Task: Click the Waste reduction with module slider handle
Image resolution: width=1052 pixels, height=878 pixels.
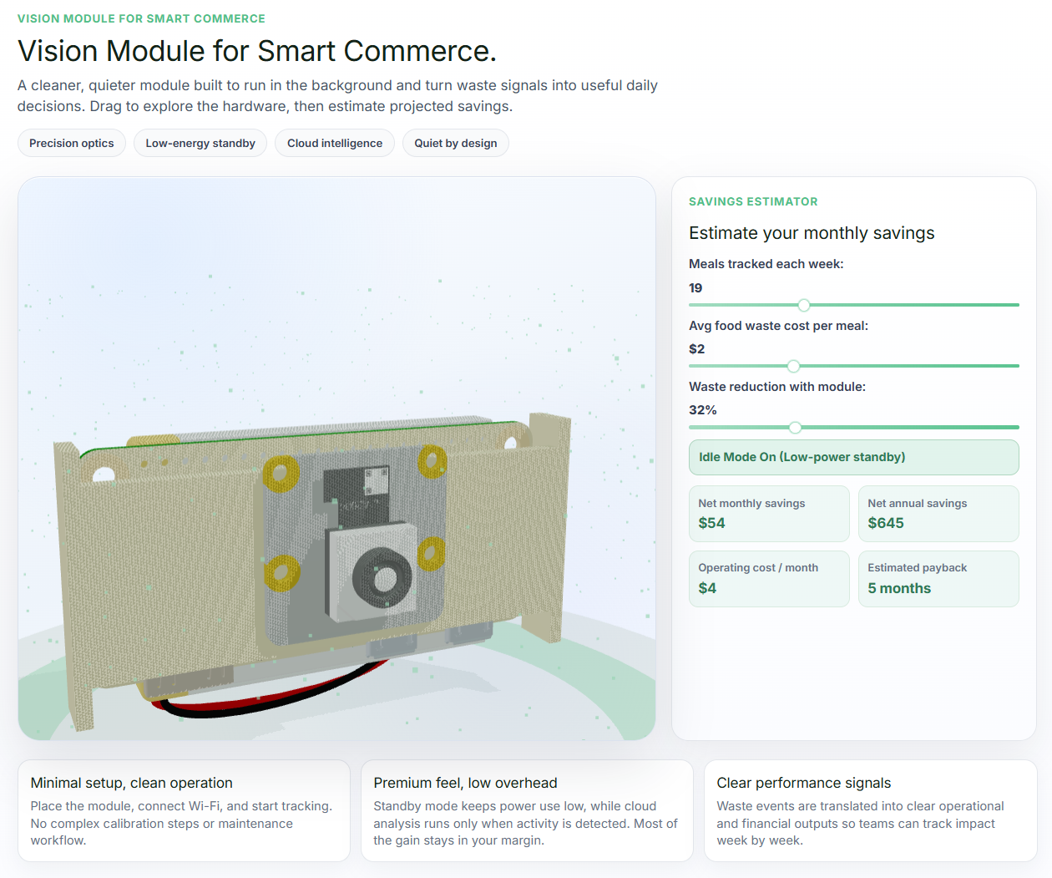Action: [x=795, y=427]
